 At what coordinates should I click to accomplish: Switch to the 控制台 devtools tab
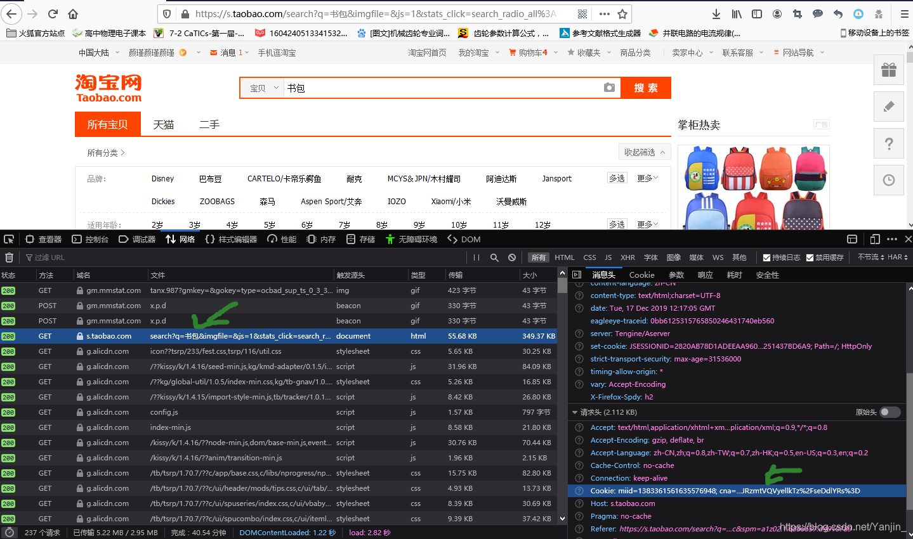pos(90,239)
